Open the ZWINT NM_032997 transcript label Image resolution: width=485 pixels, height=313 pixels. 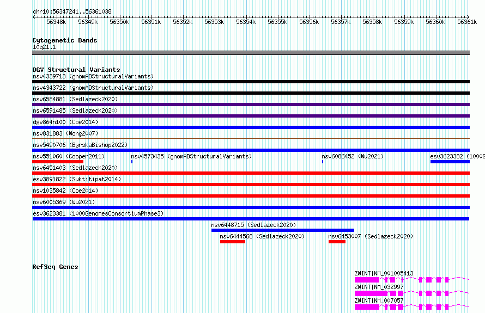click(379, 287)
